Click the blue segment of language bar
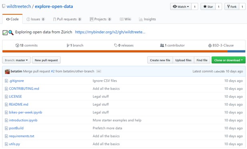 tap(237, 51)
